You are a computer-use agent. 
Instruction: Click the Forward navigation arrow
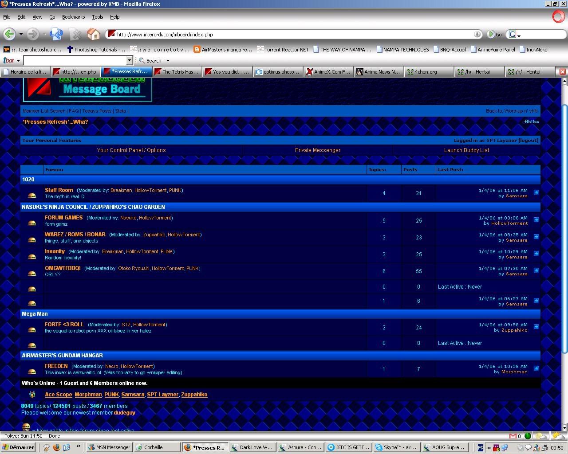pyautogui.click(x=32, y=34)
